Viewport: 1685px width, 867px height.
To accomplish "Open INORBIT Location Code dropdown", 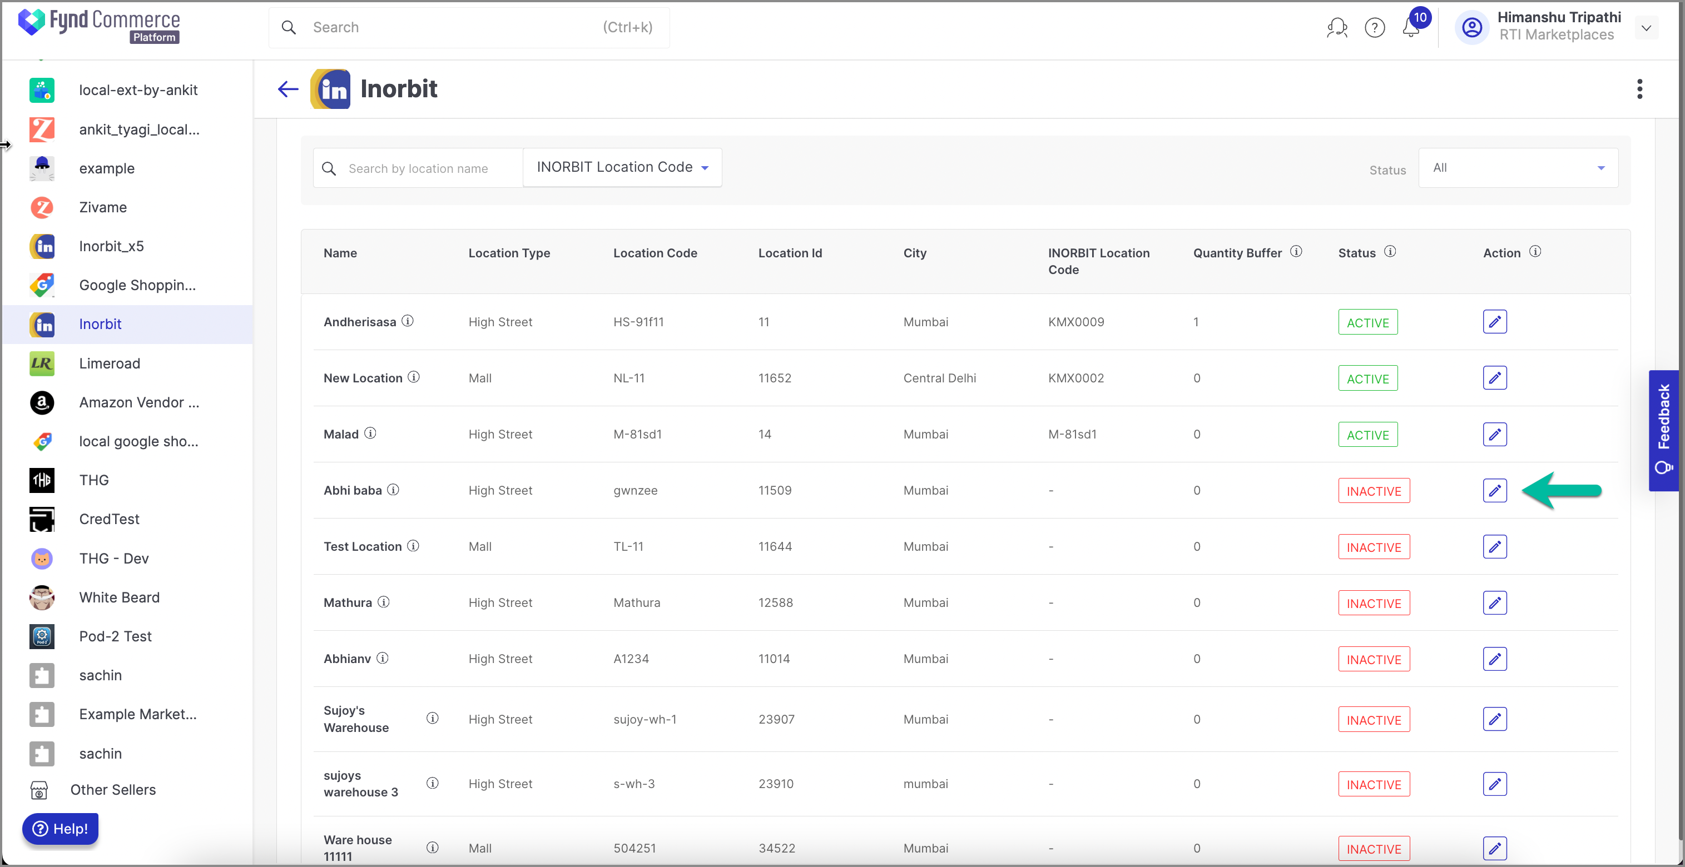I will click(622, 167).
